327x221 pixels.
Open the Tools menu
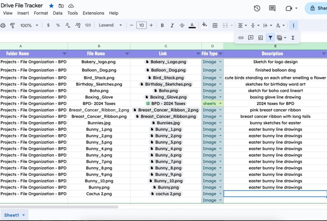(x=72, y=13)
